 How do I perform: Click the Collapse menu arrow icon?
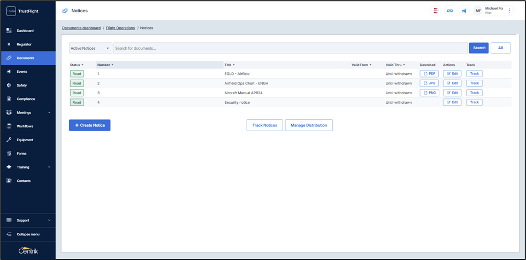click(9, 234)
